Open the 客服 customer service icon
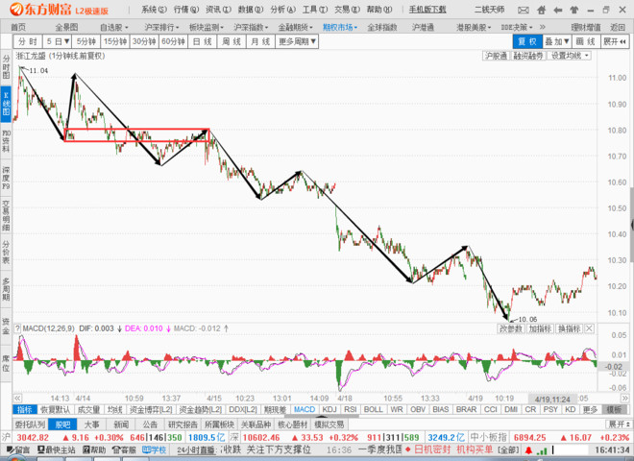This screenshot has height=461, width=634. click(124, 449)
